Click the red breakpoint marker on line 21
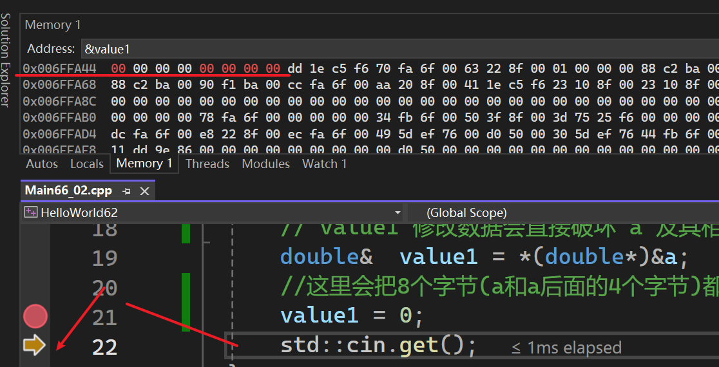This screenshot has height=367, width=719. [35, 316]
